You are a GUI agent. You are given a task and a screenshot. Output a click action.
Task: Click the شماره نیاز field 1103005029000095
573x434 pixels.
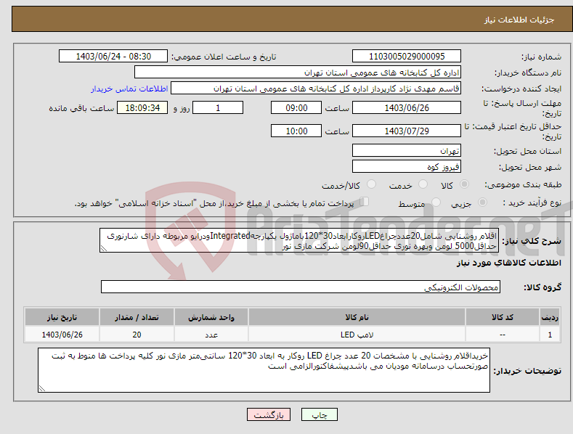coord(407,57)
